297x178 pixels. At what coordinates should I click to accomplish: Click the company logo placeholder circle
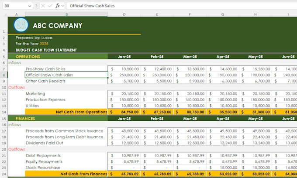coord(21,25)
